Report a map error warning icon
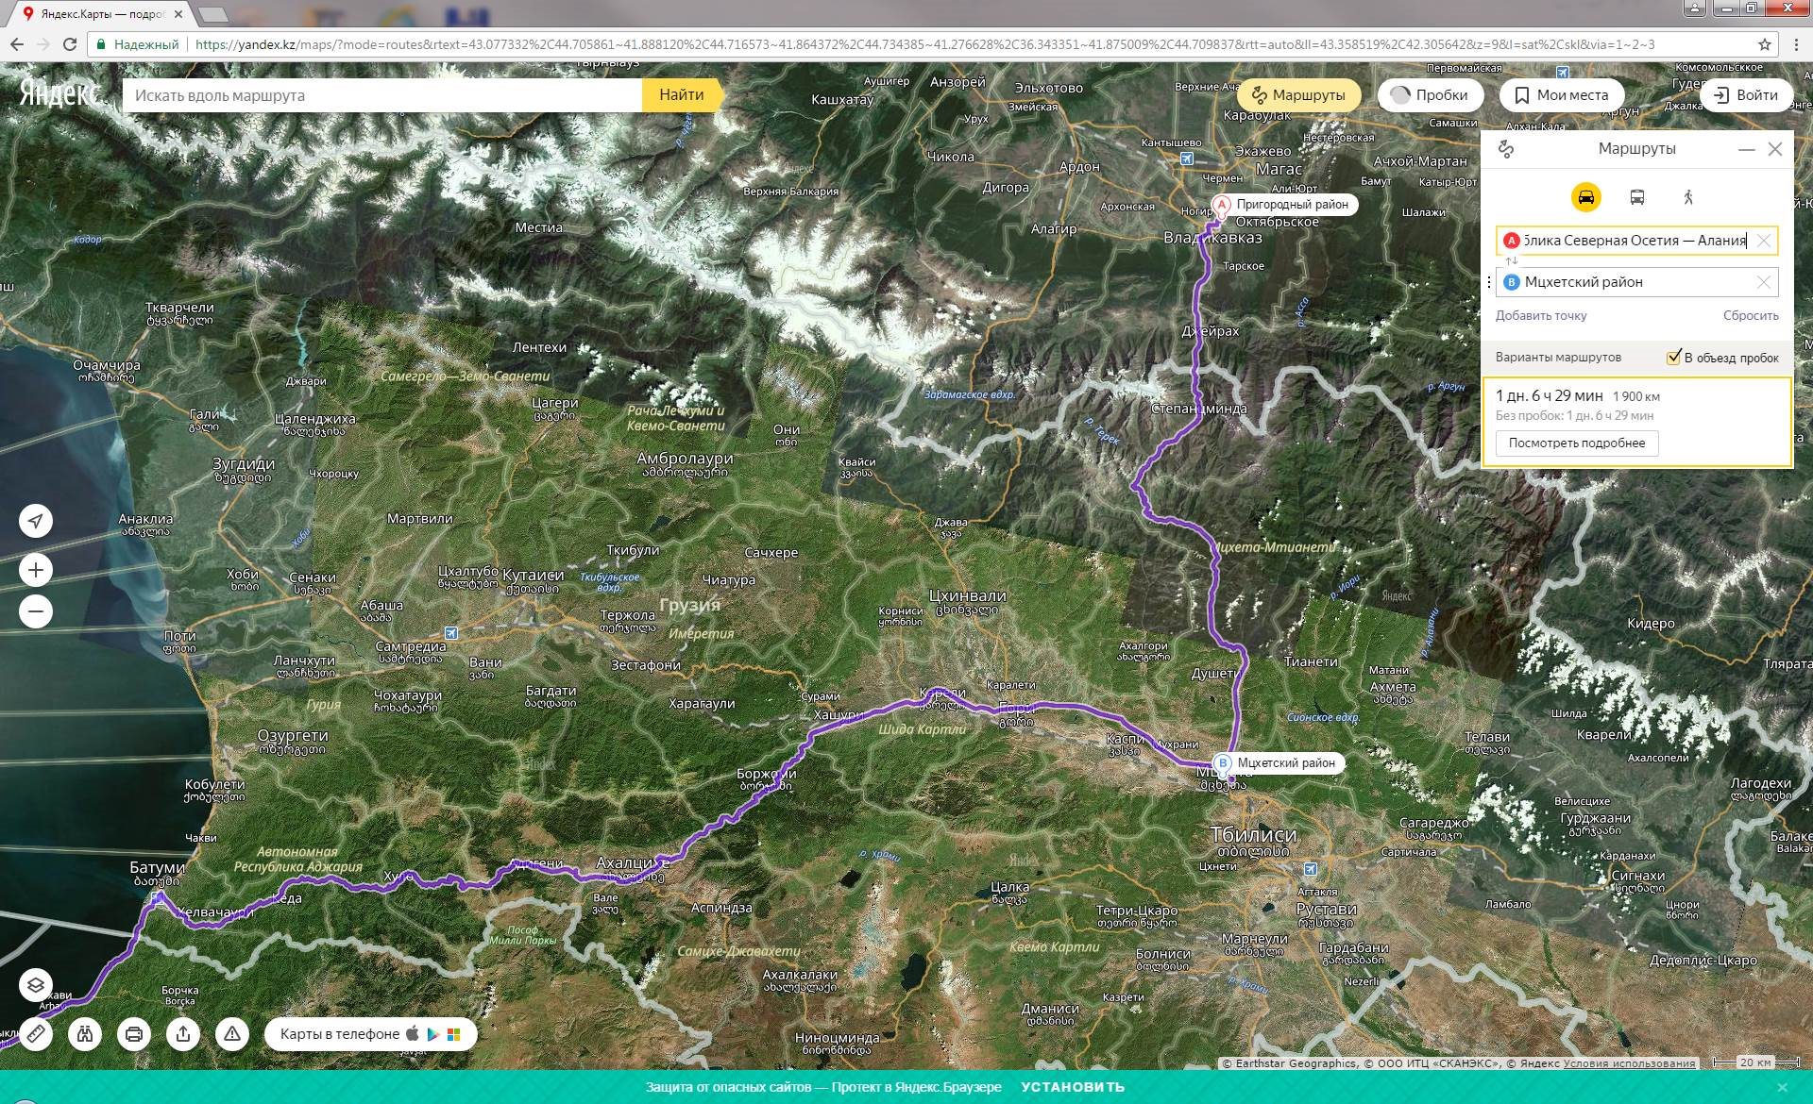Image resolution: width=1813 pixels, height=1104 pixels. pyautogui.click(x=232, y=1034)
